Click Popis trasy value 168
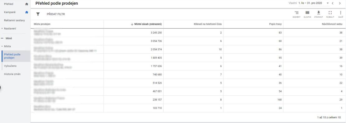The image size is (346, 123). (x=279, y=100)
